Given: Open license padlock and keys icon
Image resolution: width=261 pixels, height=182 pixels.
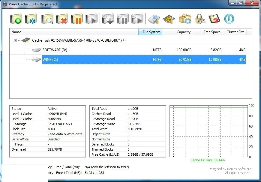Looking at the screenshot, I should [200, 19].
